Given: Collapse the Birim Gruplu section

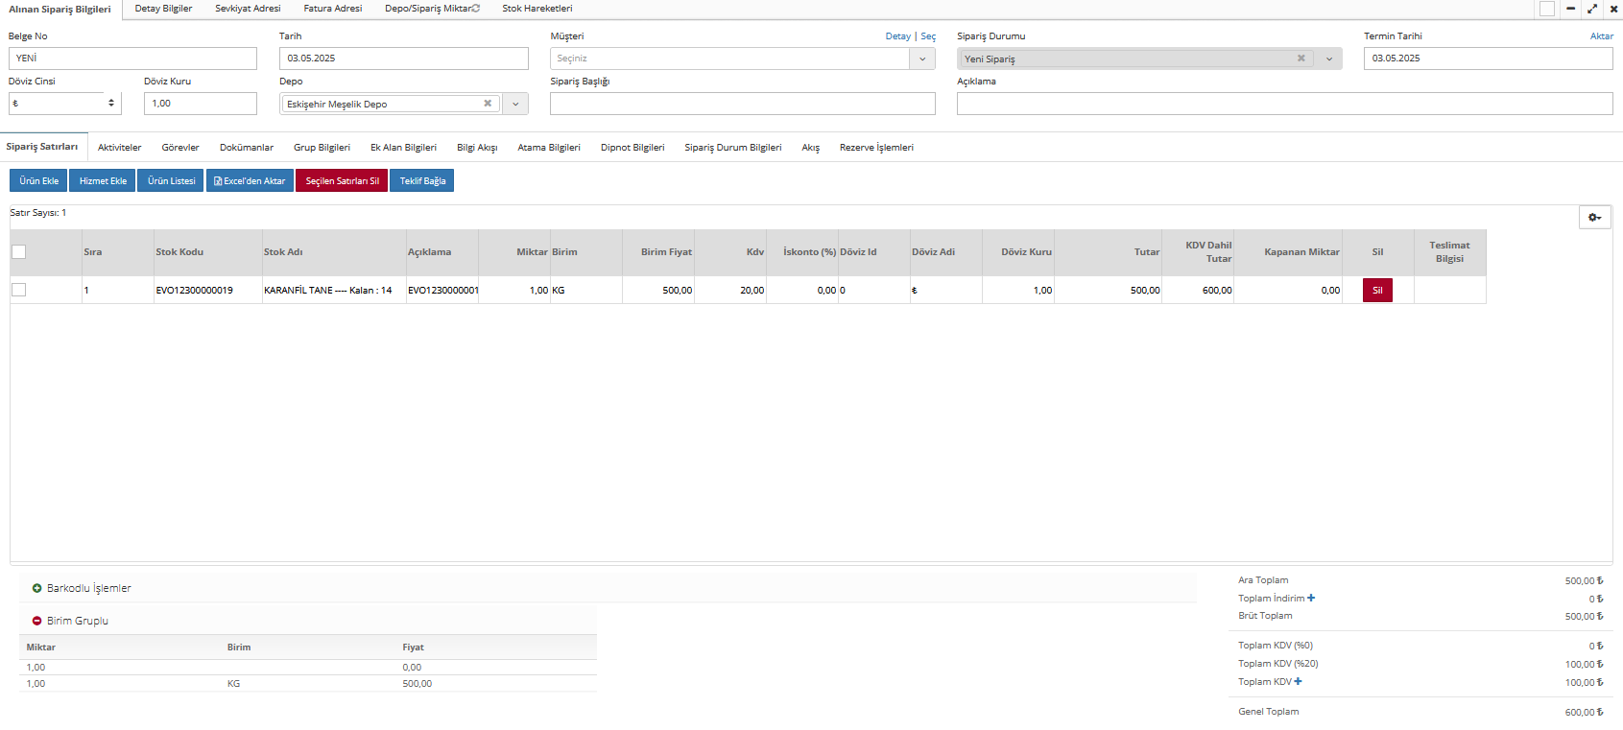Looking at the screenshot, I should tap(37, 621).
